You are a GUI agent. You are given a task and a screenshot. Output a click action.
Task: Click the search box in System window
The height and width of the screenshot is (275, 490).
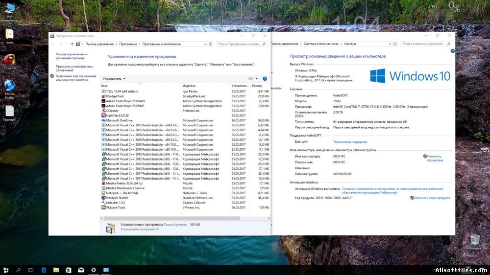(x=426, y=44)
